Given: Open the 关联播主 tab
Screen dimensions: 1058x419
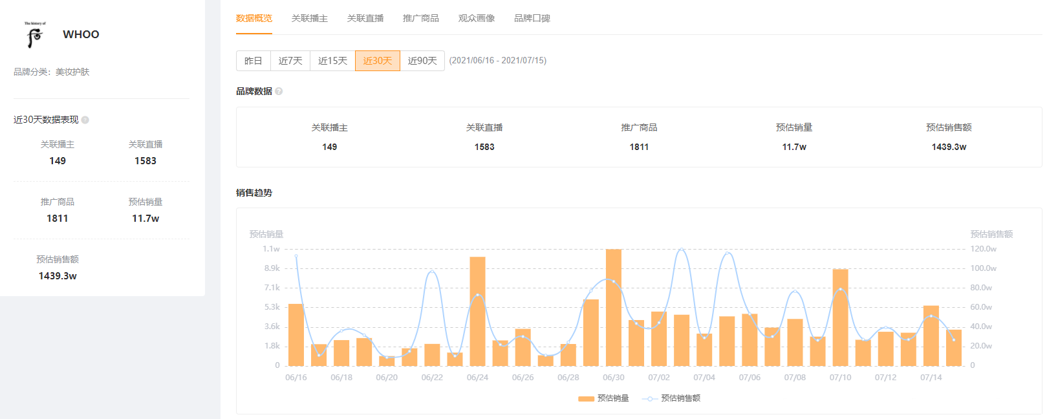Looking at the screenshot, I should (310, 18).
